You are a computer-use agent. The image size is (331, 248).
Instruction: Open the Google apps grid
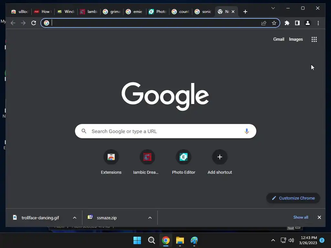tap(314, 39)
